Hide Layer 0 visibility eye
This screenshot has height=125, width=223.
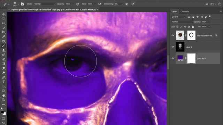pyautogui.click(x=173, y=47)
